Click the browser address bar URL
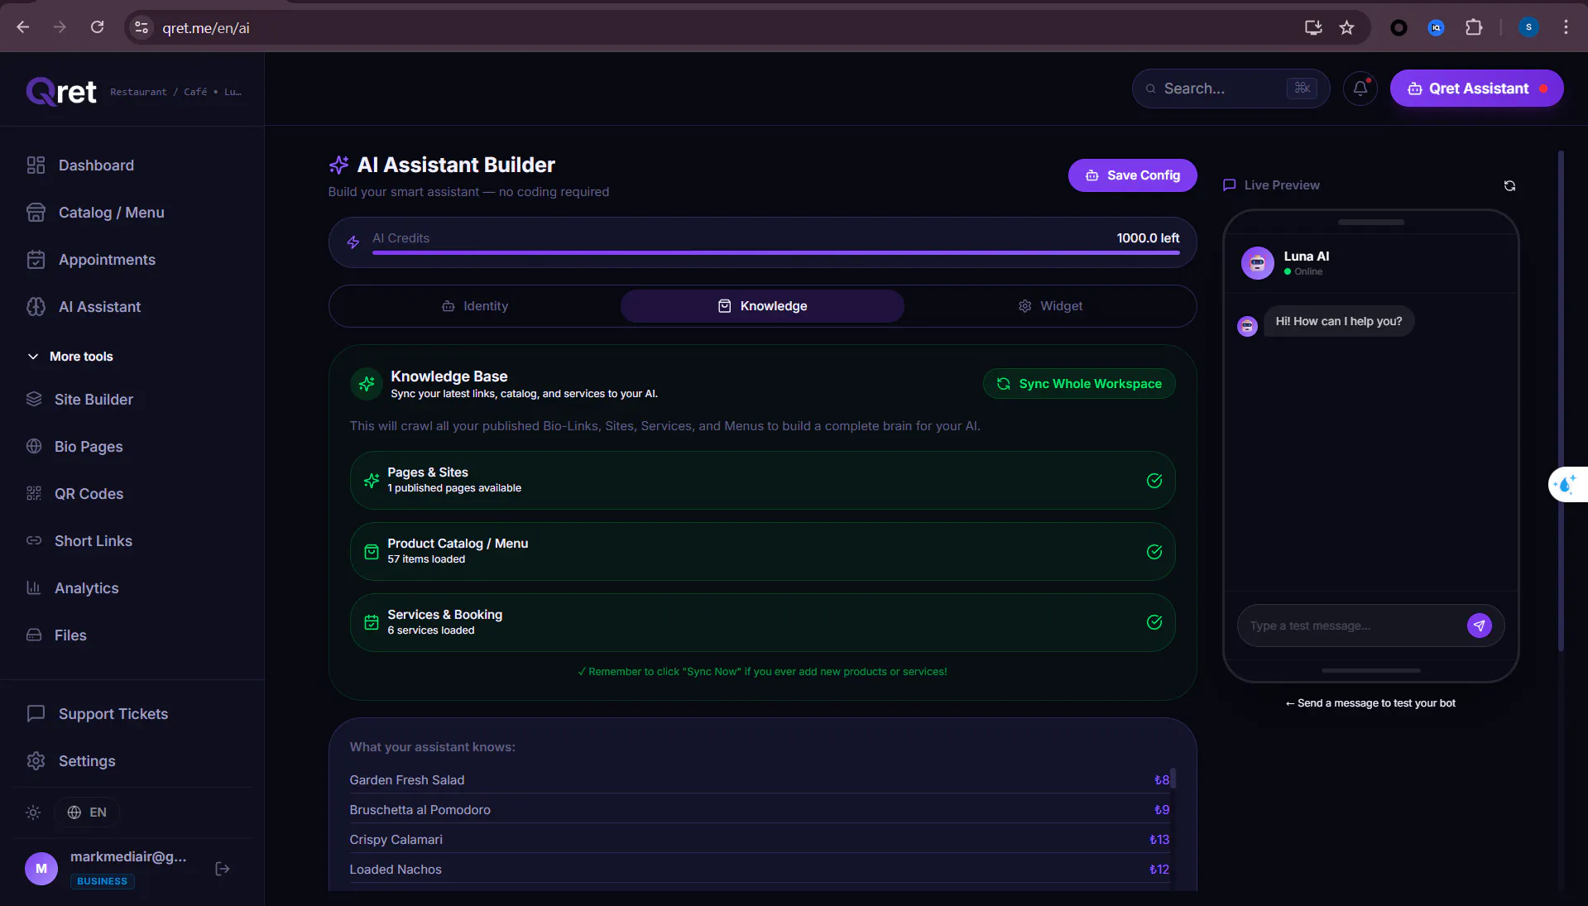This screenshot has height=906, width=1588. coord(206,28)
